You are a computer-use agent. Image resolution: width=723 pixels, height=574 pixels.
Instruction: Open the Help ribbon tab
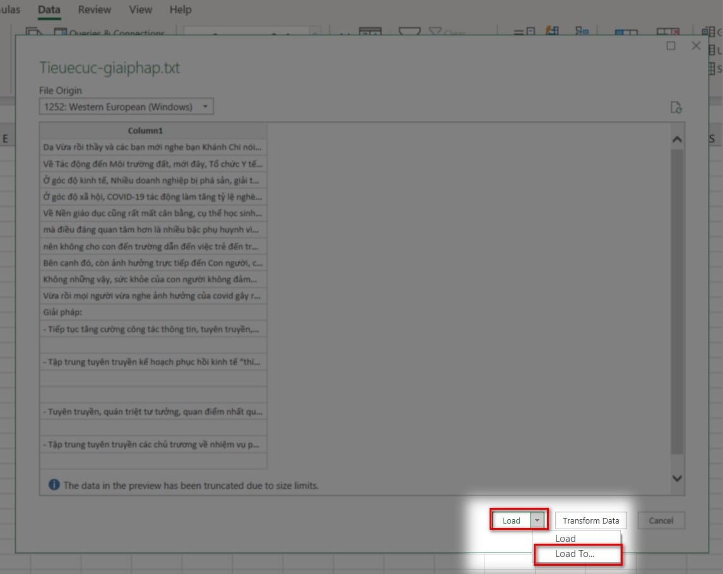click(x=180, y=9)
